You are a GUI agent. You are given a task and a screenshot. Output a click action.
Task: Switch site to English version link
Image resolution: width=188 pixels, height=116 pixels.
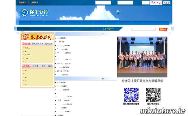coord(110,29)
